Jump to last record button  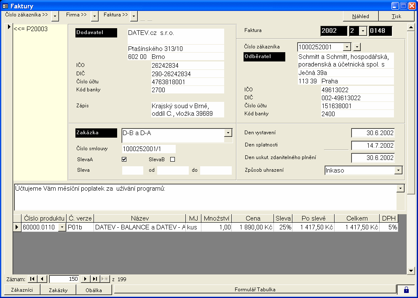click(95, 279)
